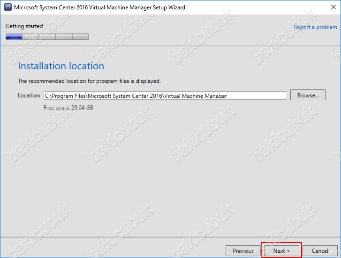The image size is (341, 258).
Task: Go back with the Previous button
Action: [x=243, y=251]
